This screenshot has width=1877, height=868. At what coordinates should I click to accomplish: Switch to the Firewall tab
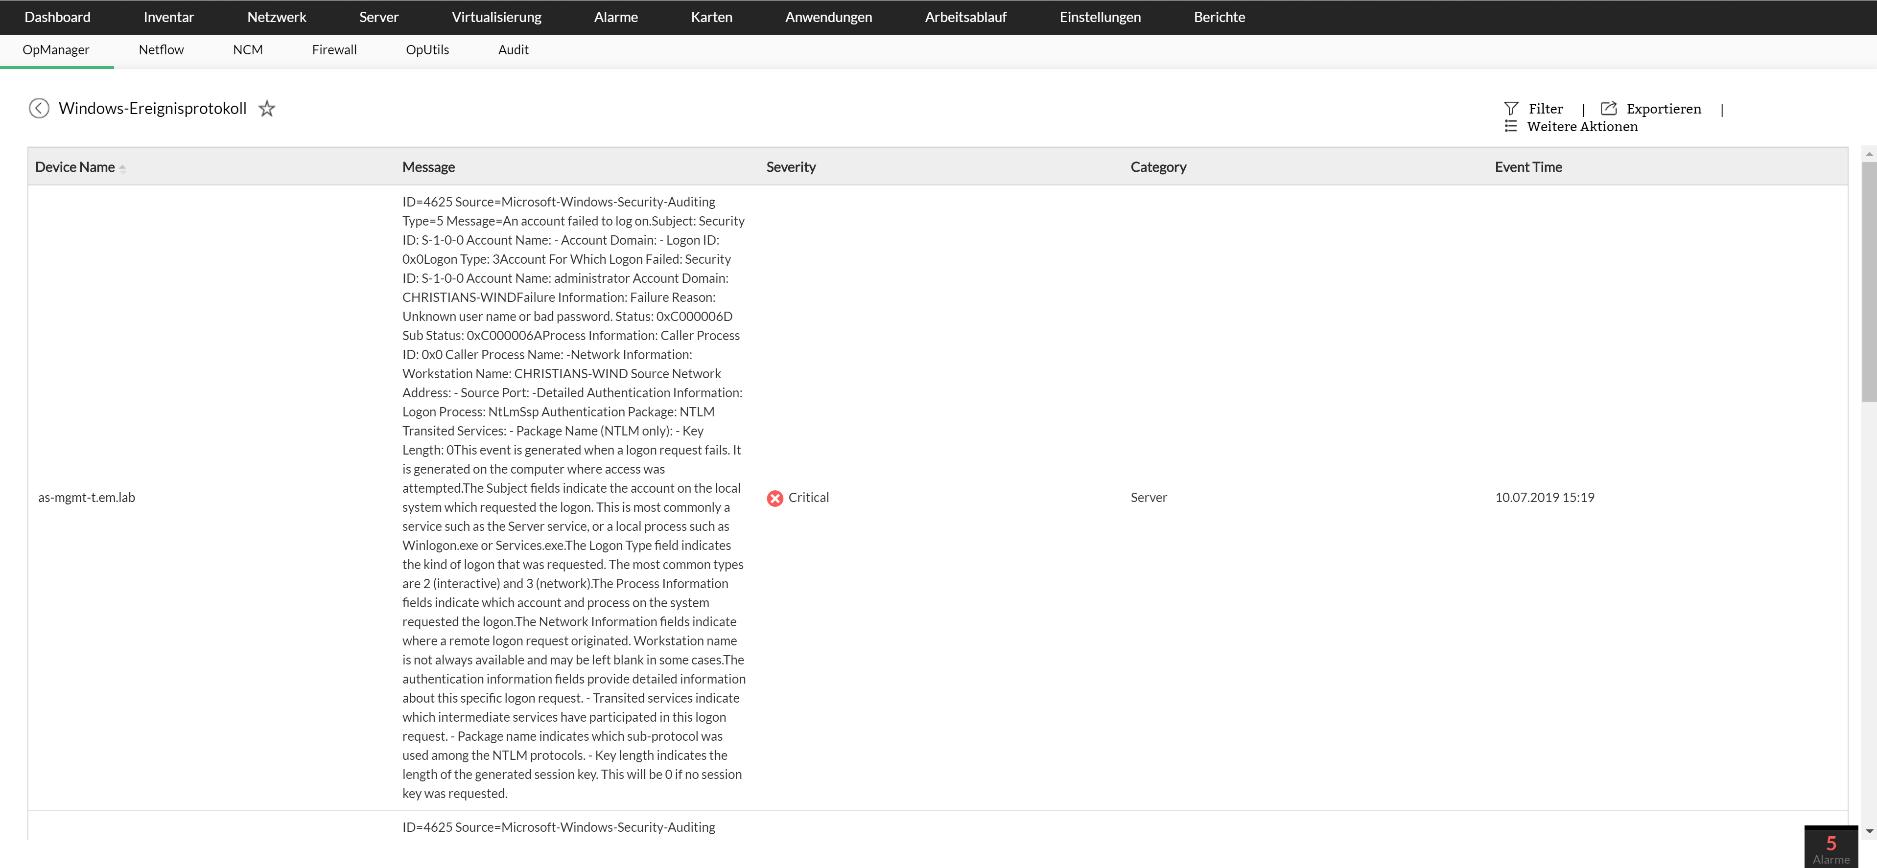(334, 50)
